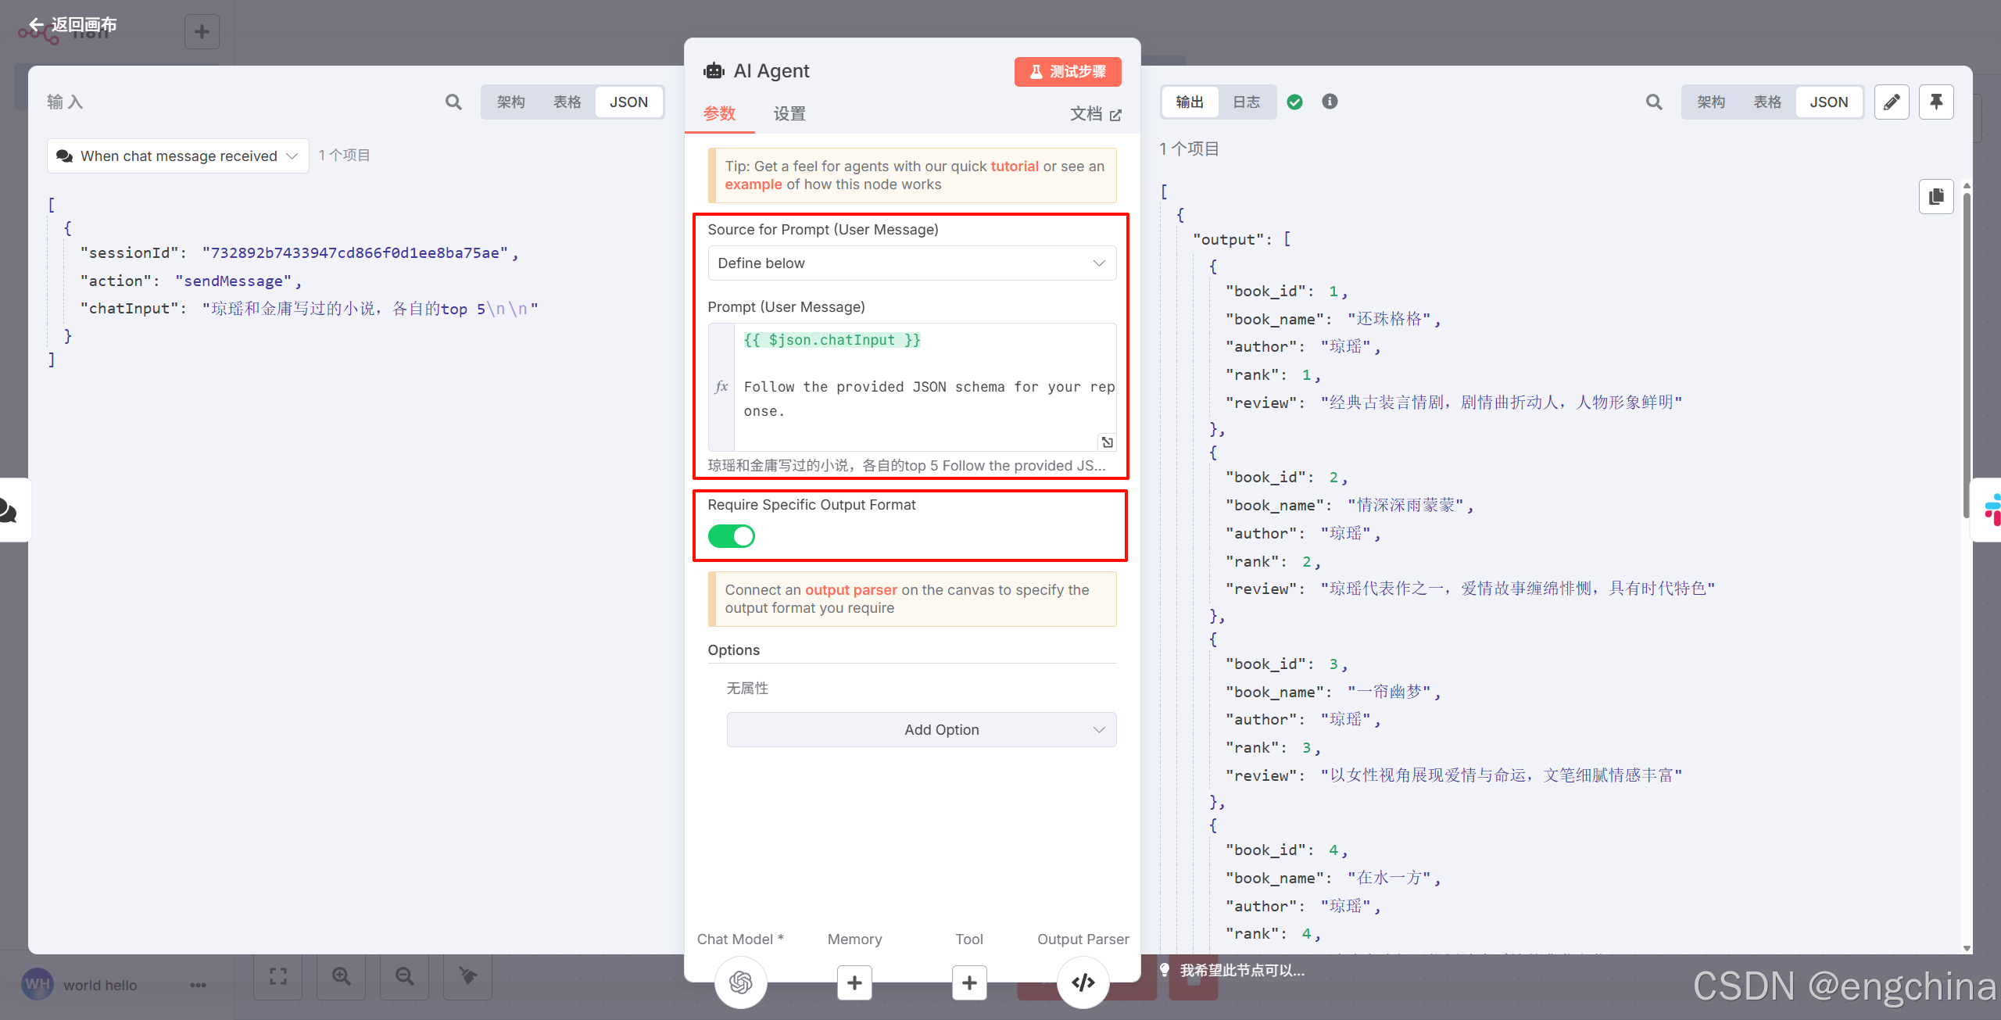Click the output panel search icon
2001x1020 pixels.
click(x=1654, y=102)
